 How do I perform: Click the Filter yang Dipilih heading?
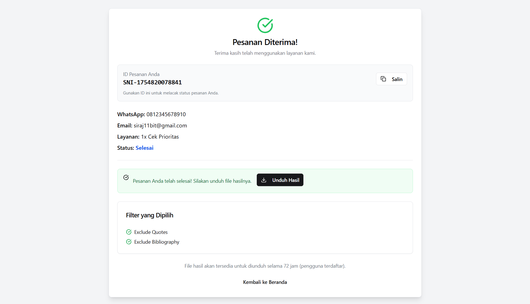pos(149,215)
